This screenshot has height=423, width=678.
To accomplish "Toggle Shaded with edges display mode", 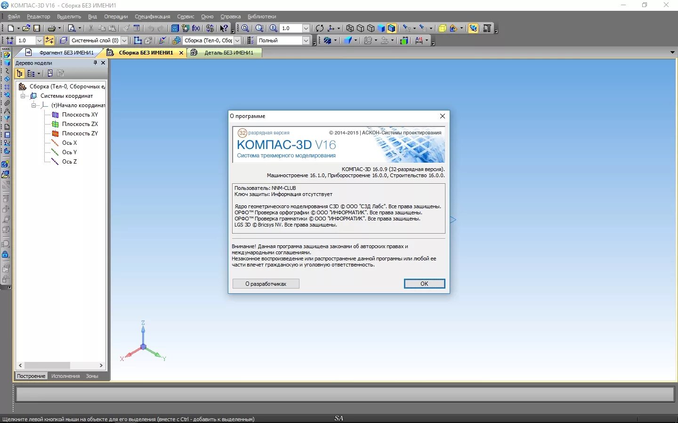I will 392,28.
